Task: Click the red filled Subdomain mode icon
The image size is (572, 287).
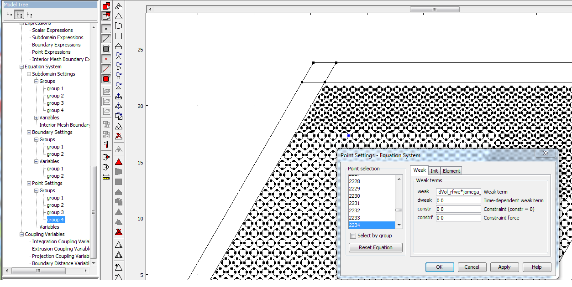Action: tap(106, 79)
